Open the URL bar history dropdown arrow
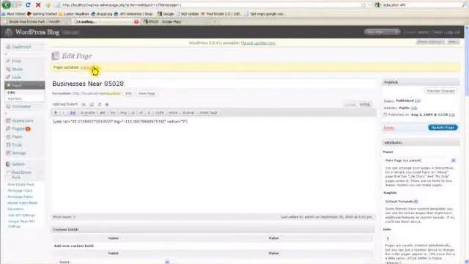The height and width of the screenshot is (264, 469). [369, 5]
